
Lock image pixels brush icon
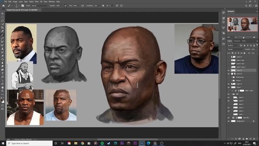tap(236, 53)
